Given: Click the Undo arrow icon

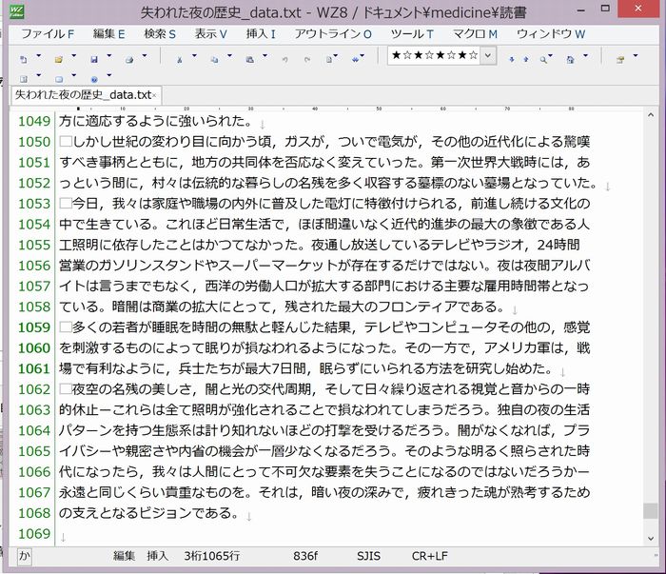Looking at the screenshot, I should click(x=285, y=60).
